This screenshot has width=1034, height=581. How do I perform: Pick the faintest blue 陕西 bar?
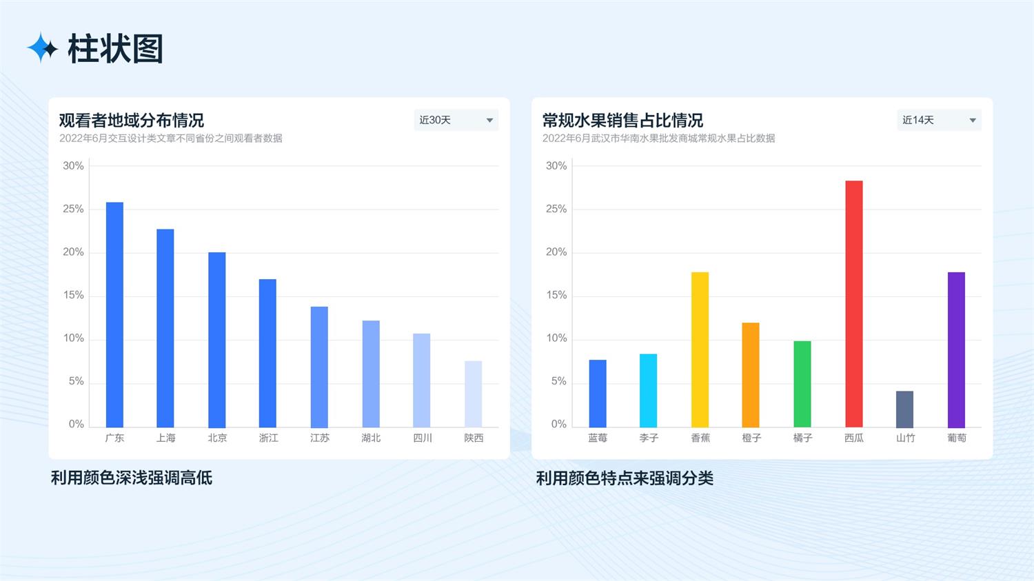click(x=473, y=394)
